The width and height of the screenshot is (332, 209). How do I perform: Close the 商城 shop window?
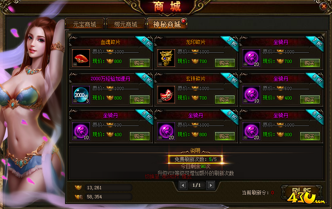pos(323,6)
